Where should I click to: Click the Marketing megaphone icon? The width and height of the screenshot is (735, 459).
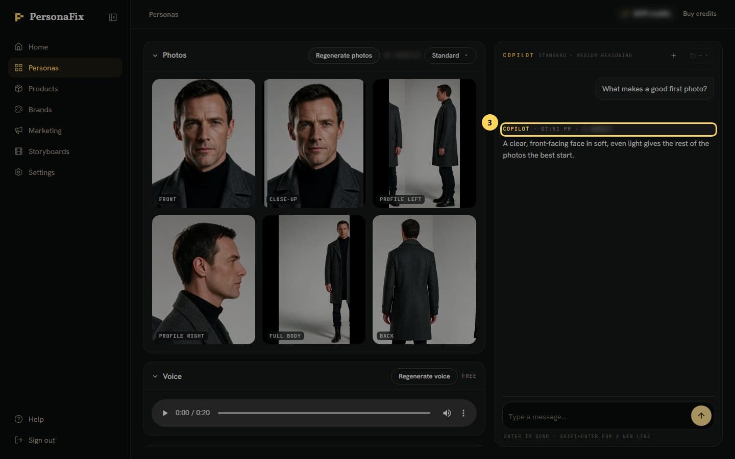19,131
